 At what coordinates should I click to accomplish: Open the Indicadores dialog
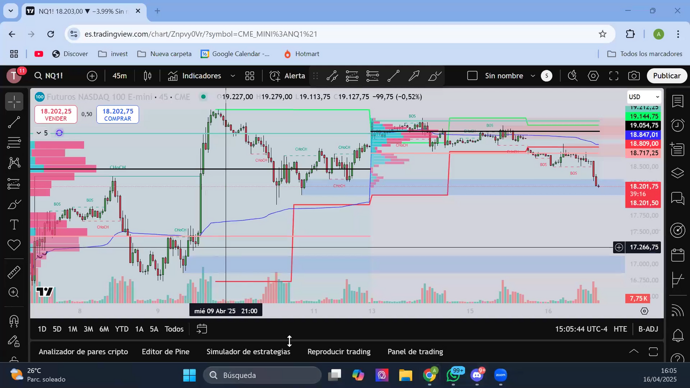194,76
